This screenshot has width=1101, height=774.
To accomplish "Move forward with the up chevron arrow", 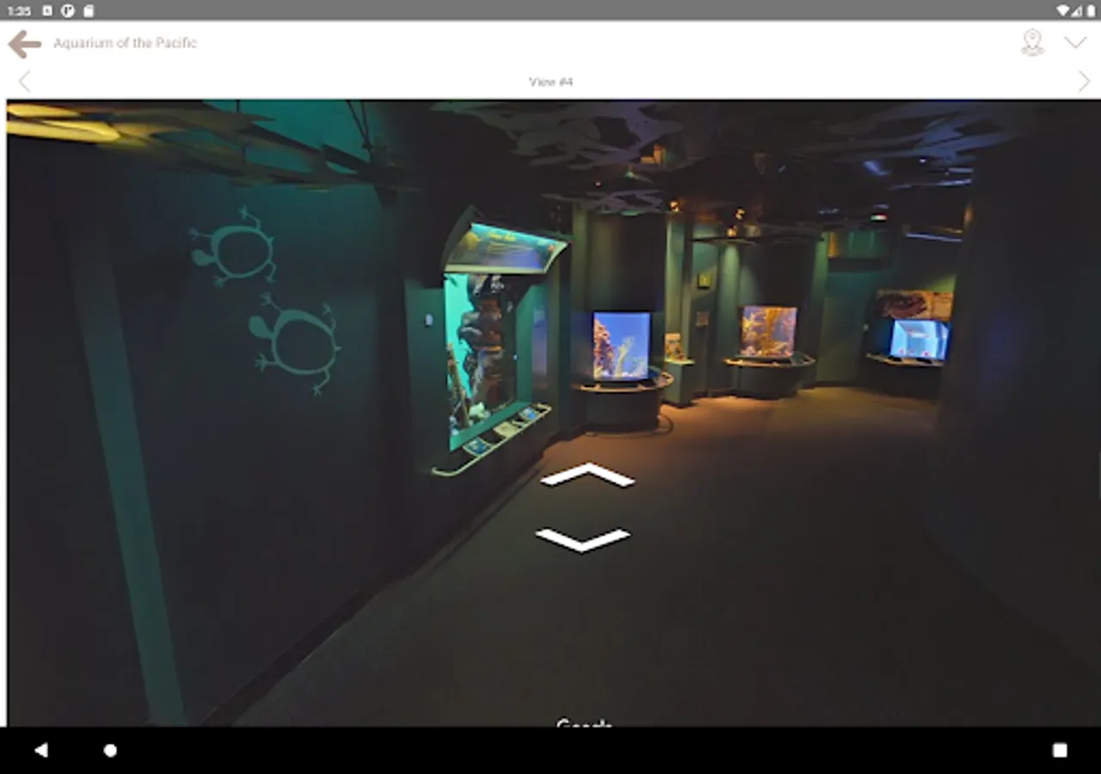I will coord(587,475).
